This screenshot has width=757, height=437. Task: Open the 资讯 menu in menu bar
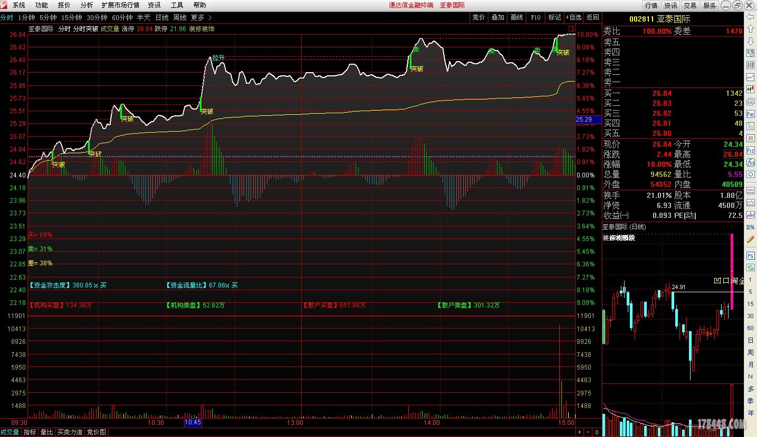pos(154,5)
